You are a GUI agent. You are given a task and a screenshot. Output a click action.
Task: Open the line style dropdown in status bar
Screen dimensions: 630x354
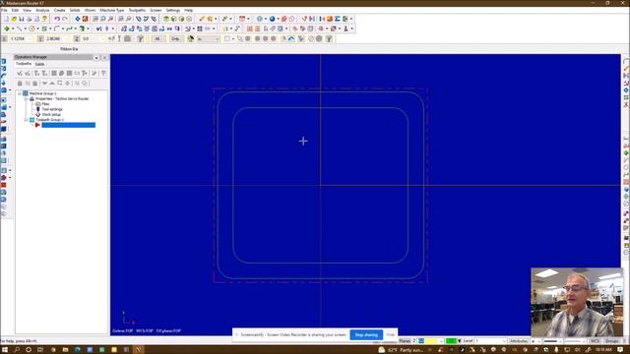click(x=561, y=341)
